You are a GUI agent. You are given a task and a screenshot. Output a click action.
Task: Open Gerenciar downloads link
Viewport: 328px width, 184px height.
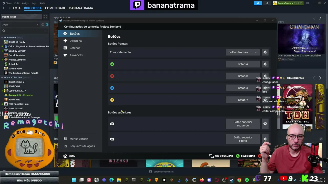161,172
